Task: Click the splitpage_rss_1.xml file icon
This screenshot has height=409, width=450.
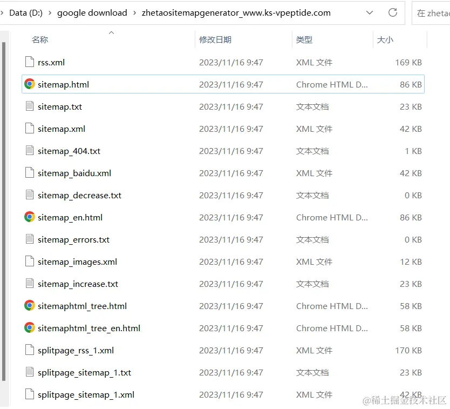Action: (x=30, y=350)
